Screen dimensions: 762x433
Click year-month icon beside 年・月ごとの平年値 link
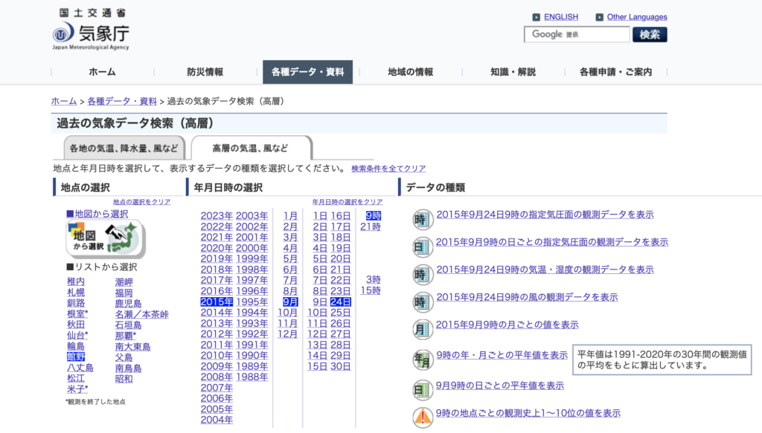(423, 360)
